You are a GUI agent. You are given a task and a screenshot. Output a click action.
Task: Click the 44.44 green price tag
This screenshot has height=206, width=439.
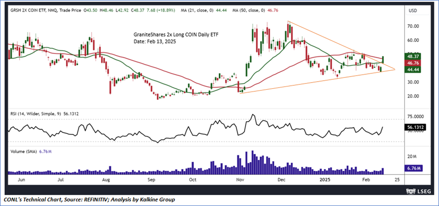pos(413,69)
